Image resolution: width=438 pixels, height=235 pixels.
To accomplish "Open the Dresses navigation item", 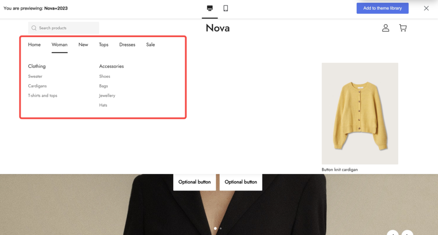I will click(127, 44).
